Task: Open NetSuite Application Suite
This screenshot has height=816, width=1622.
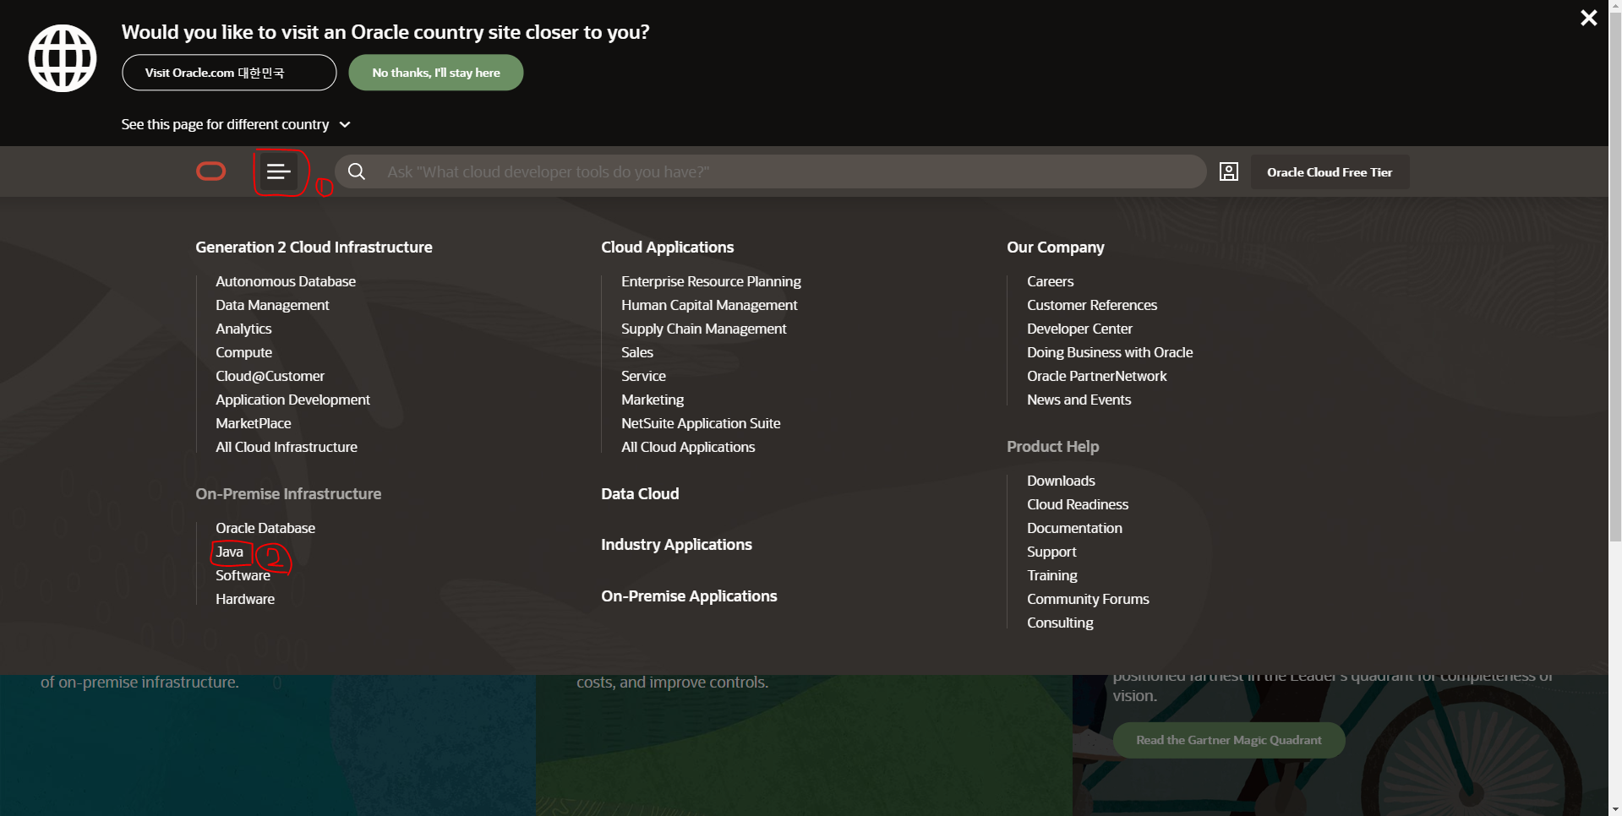Action: tap(701, 423)
